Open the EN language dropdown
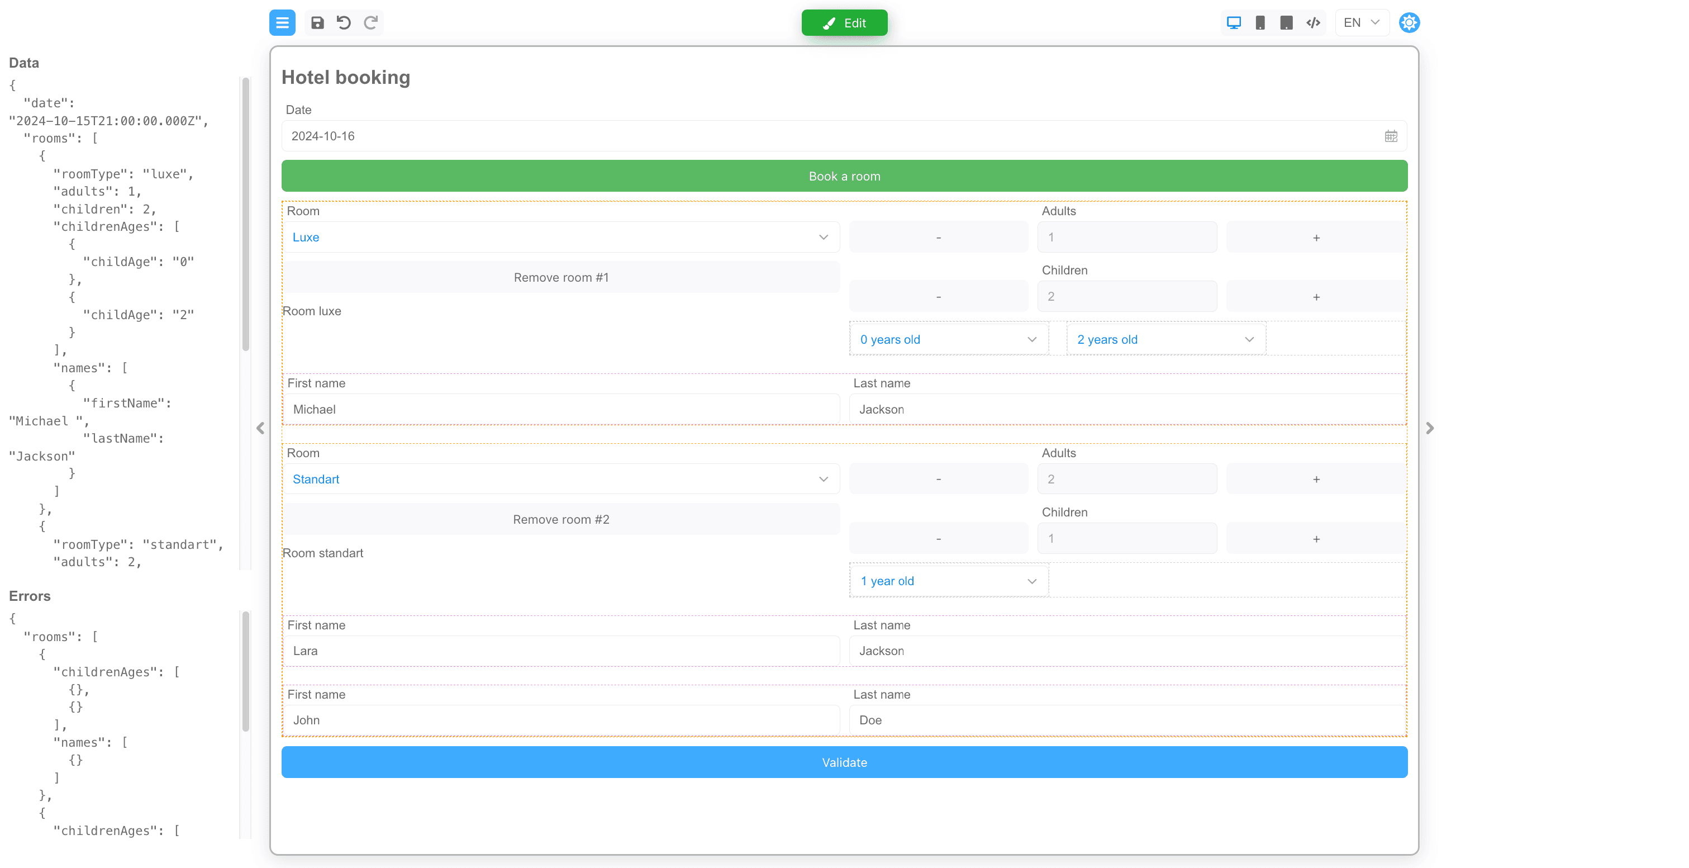This screenshot has width=1689, height=868. click(1361, 23)
